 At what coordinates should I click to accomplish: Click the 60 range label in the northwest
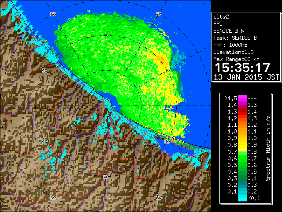53,14
